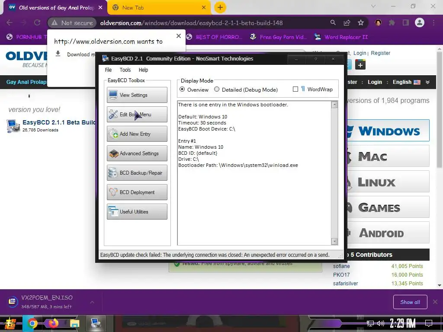Open Useful Utilities section
The image size is (443, 332).
coord(137,212)
